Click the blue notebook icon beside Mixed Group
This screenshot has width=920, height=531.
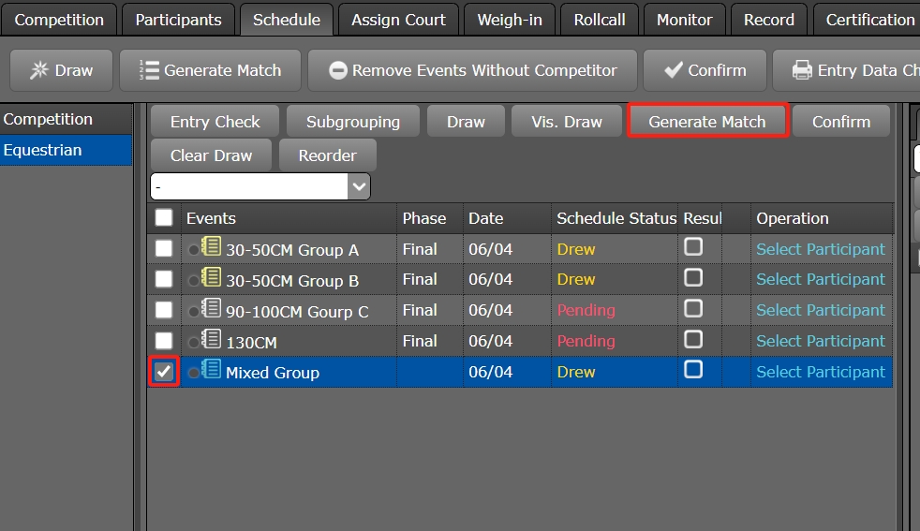pos(212,372)
